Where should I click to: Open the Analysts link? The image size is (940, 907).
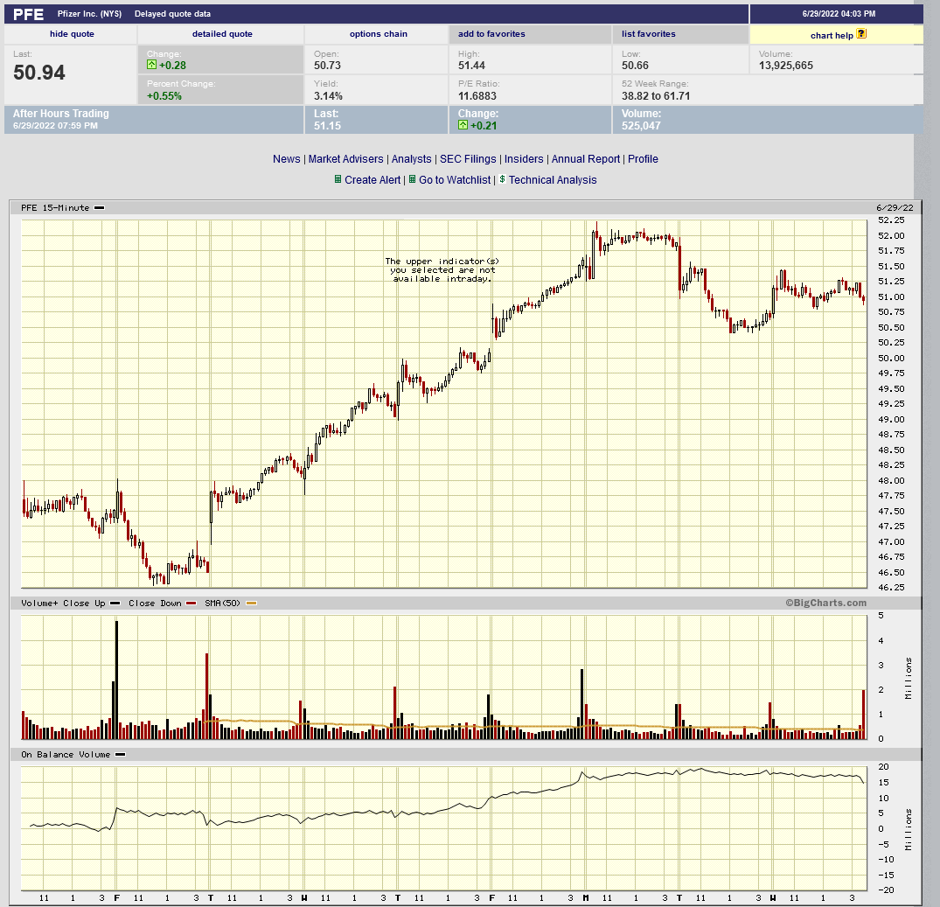coord(411,159)
